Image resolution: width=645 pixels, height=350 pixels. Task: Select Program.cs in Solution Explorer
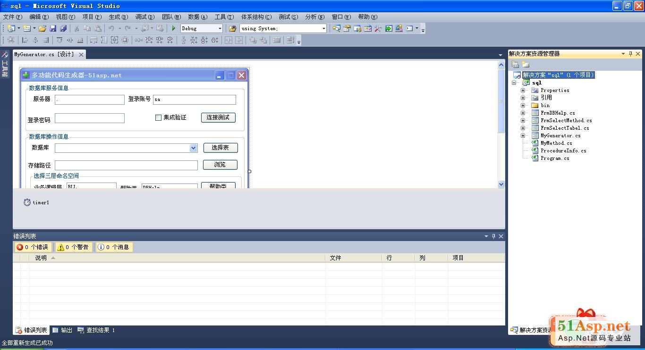pos(555,158)
